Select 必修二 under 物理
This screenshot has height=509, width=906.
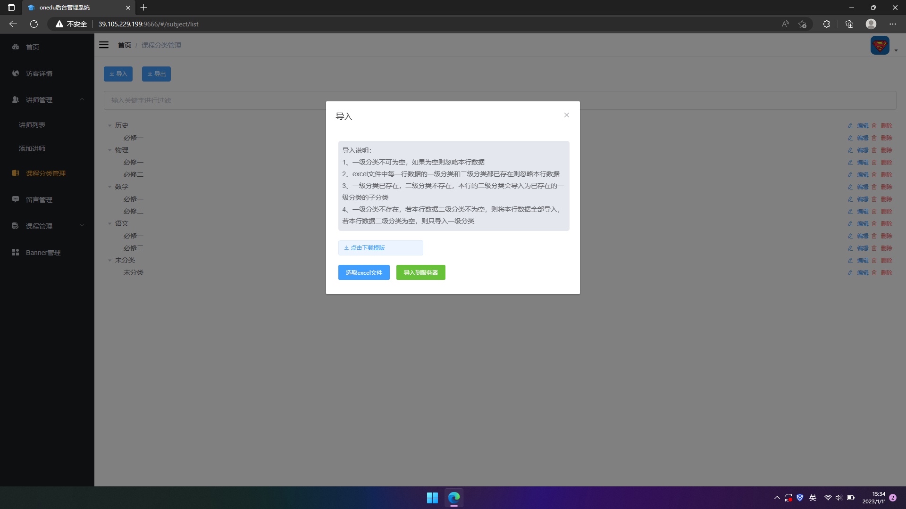[134, 174]
